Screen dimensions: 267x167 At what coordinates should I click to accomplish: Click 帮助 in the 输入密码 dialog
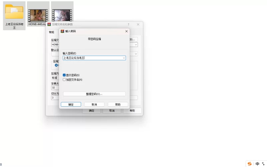pyautogui.click(x=118, y=104)
